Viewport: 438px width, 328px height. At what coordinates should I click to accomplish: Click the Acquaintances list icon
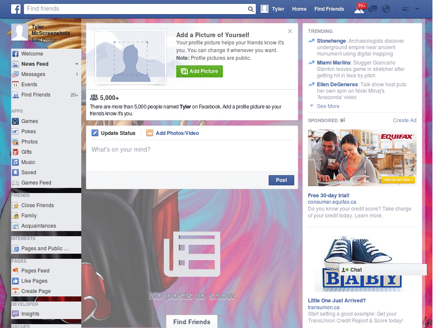(x=15, y=226)
